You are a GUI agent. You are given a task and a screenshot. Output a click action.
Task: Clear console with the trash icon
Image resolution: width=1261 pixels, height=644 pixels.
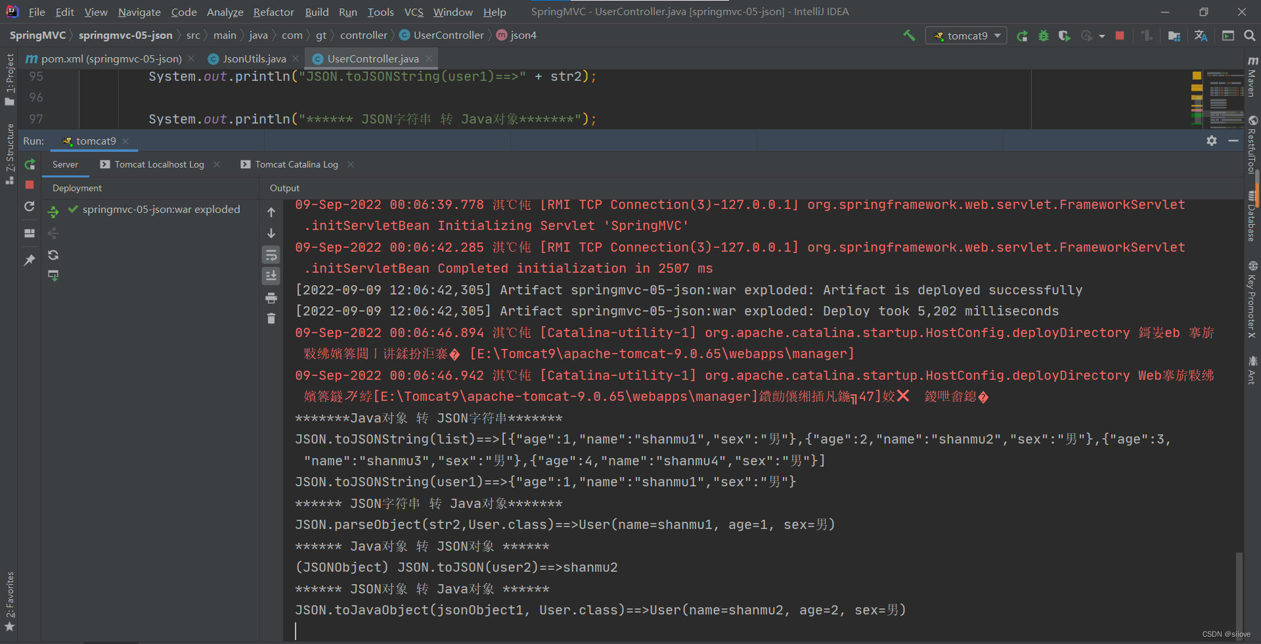click(271, 319)
